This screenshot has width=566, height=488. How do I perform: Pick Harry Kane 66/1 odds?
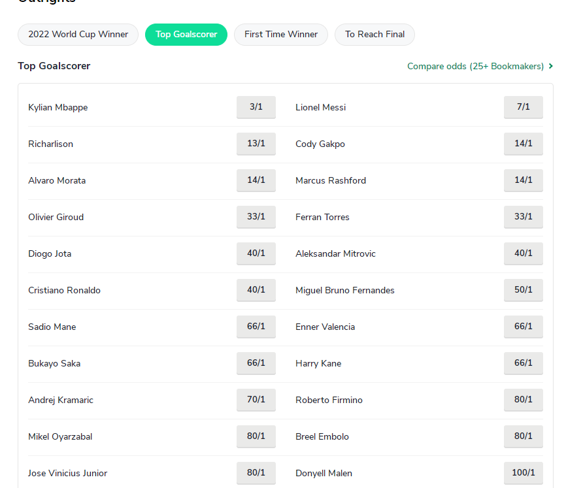pyautogui.click(x=524, y=363)
